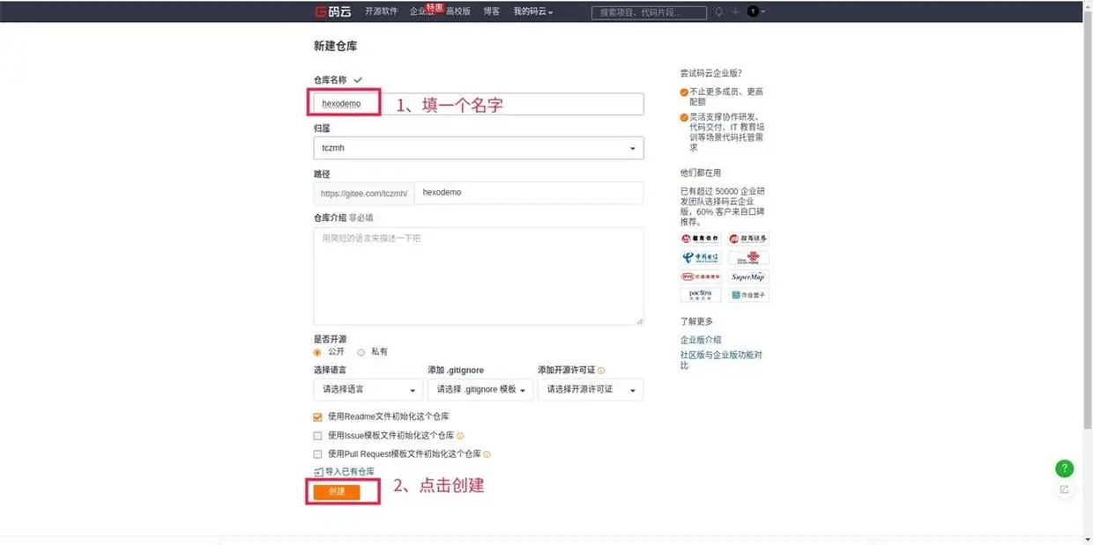Open the 企业版介绍 link
This screenshot has height=545, width=1093.
(x=701, y=340)
